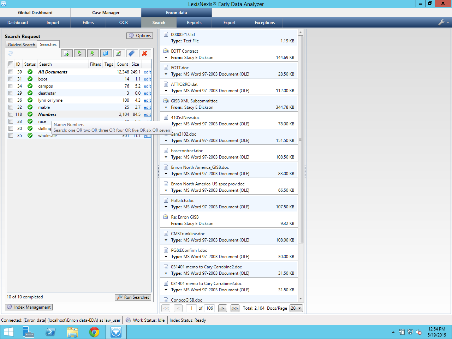This screenshot has width=452, height=339.
Task: Click the edit search pencil icon
Action: coord(119,53)
